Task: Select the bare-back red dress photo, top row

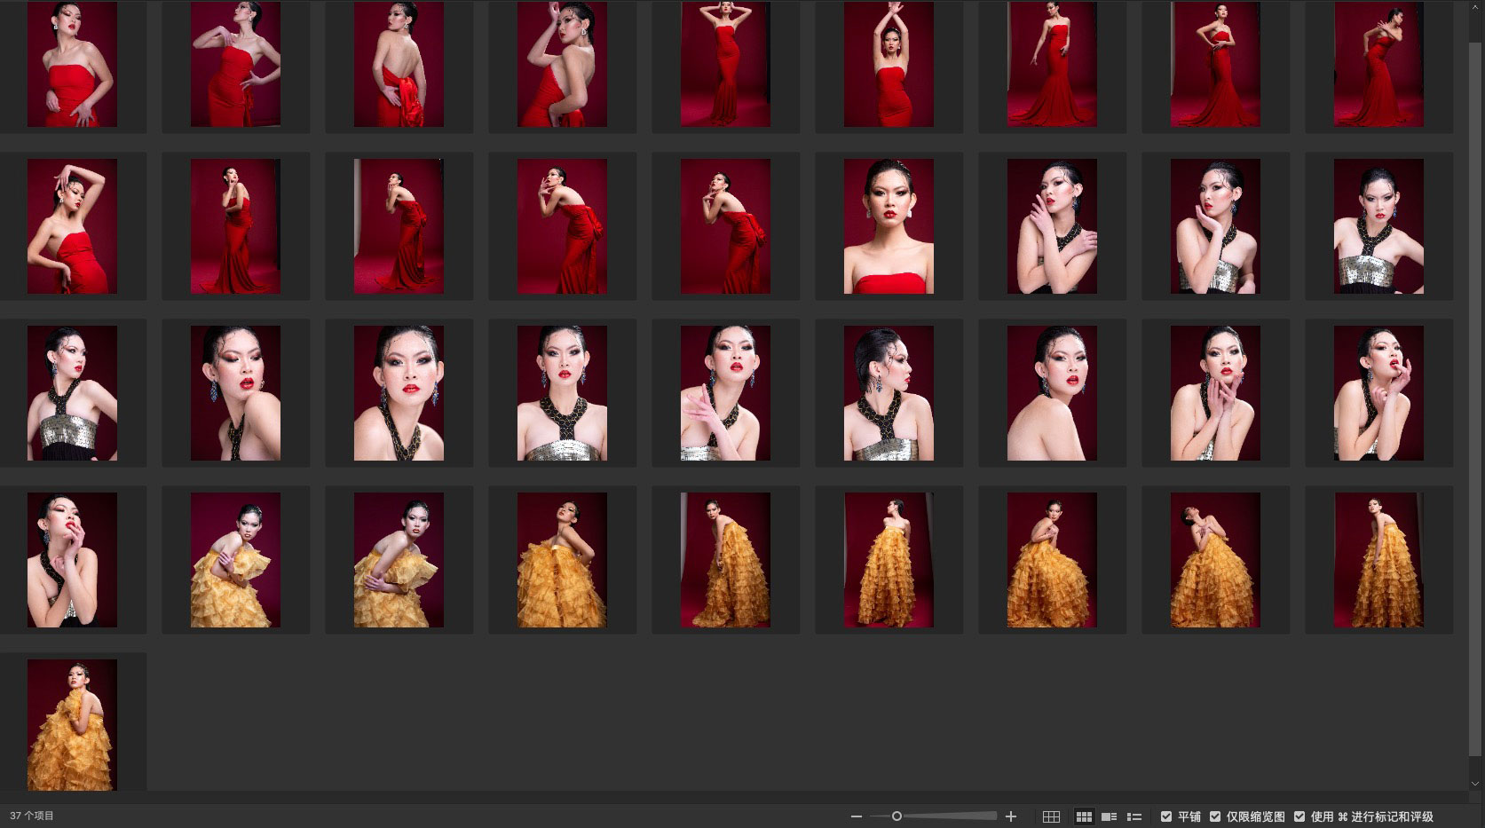Action: pyautogui.click(x=399, y=64)
